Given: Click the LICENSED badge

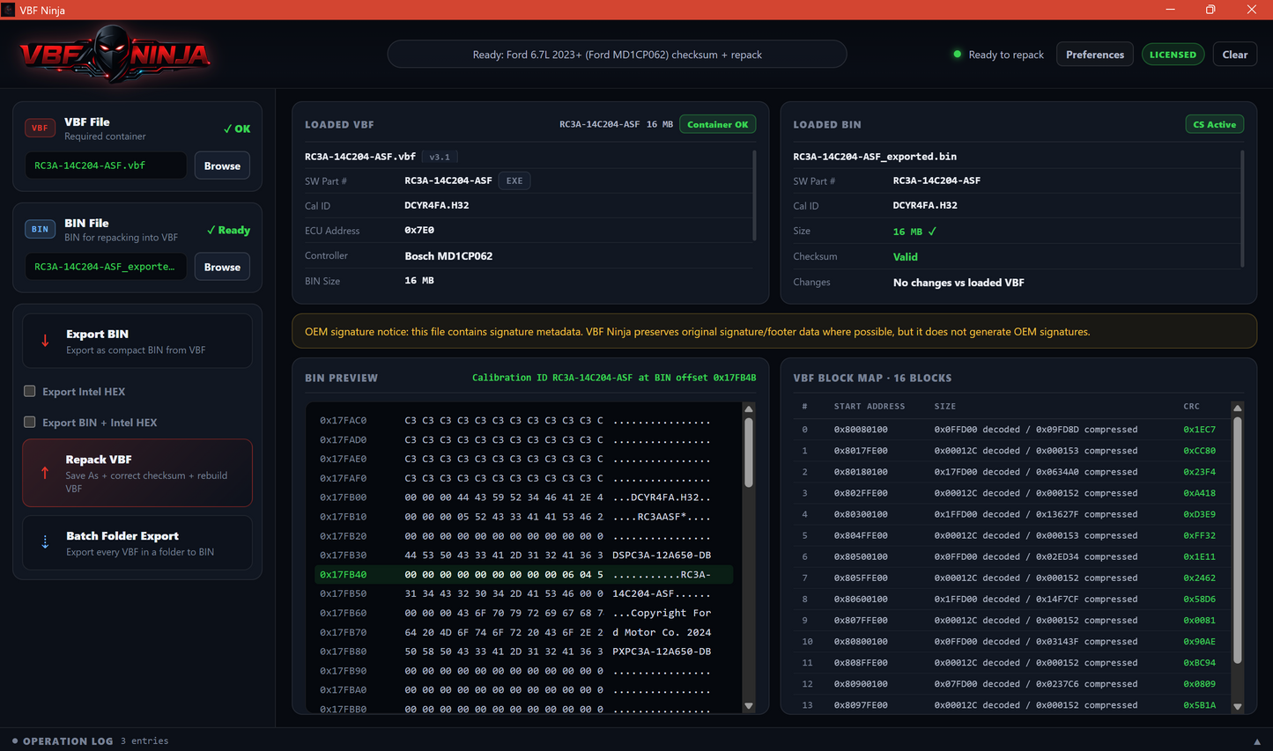Looking at the screenshot, I should [x=1173, y=55].
